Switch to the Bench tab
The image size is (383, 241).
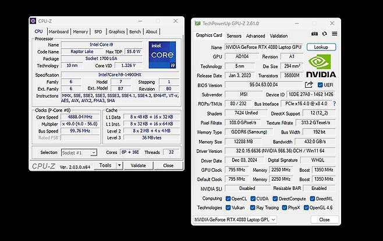[135, 32]
